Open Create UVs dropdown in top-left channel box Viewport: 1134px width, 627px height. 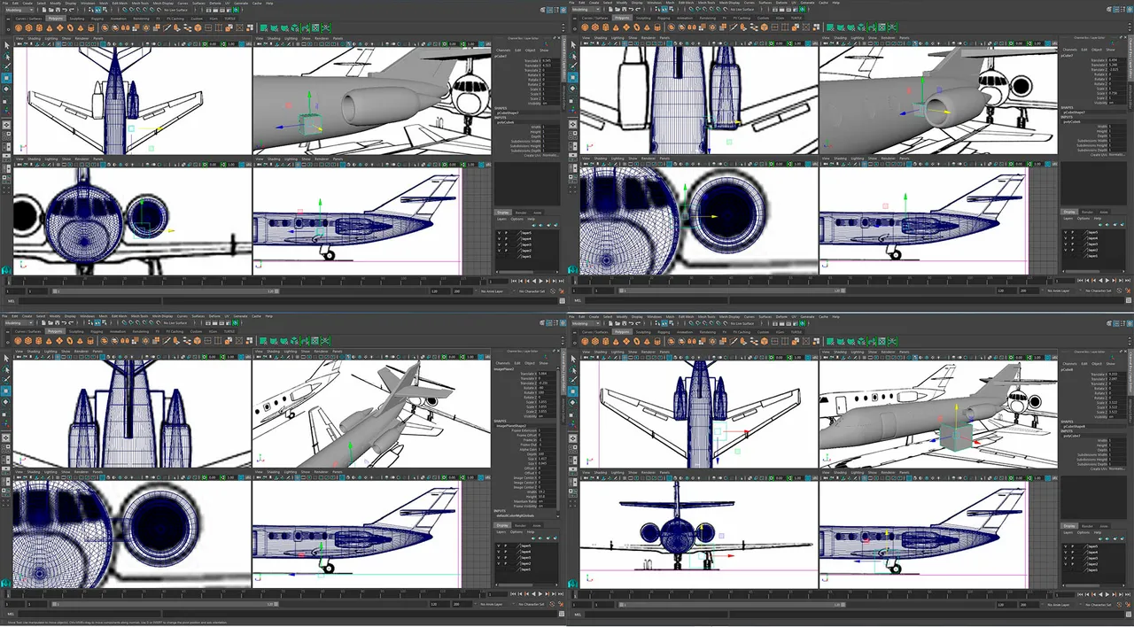pyautogui.click(x=551, y=156)
